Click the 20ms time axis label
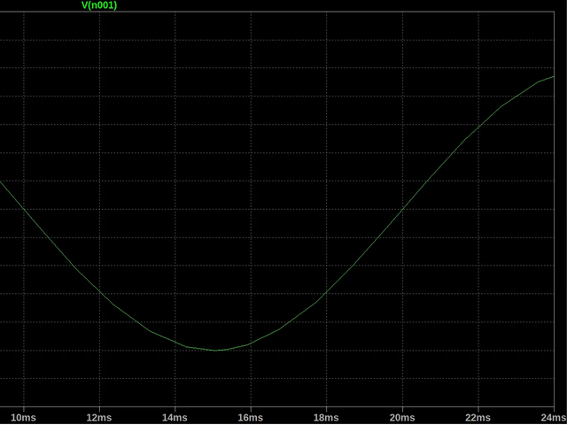Viewport: 567px width, 425px height. [x=402, y=417]
